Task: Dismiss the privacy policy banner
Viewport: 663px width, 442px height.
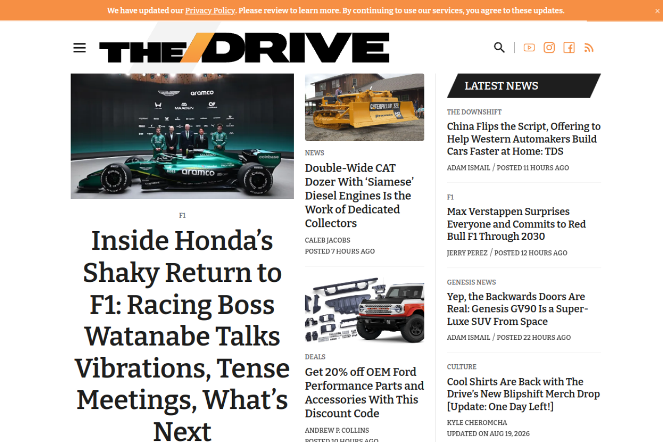Action: (x=658, y=10)
